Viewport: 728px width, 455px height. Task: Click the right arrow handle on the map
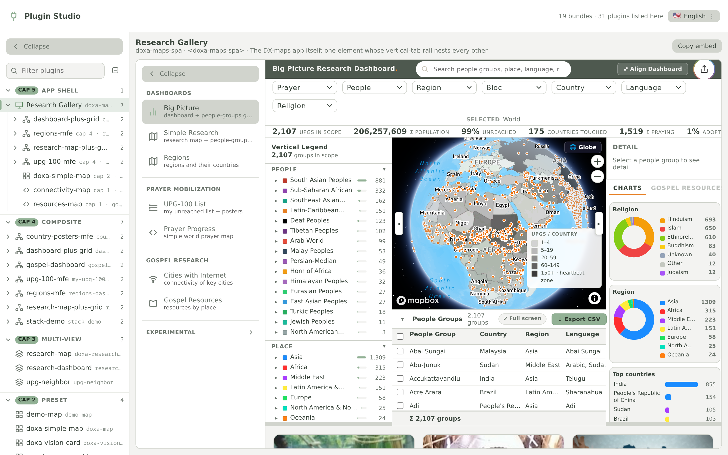[599, 224]
